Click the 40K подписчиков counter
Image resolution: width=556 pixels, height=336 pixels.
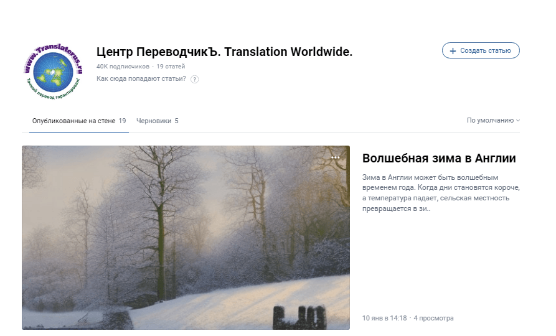pyautogui.click(x=123, y=67)
